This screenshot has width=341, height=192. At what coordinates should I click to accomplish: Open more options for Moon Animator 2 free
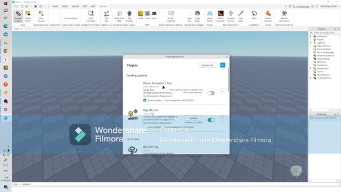[x=223, y=91]
